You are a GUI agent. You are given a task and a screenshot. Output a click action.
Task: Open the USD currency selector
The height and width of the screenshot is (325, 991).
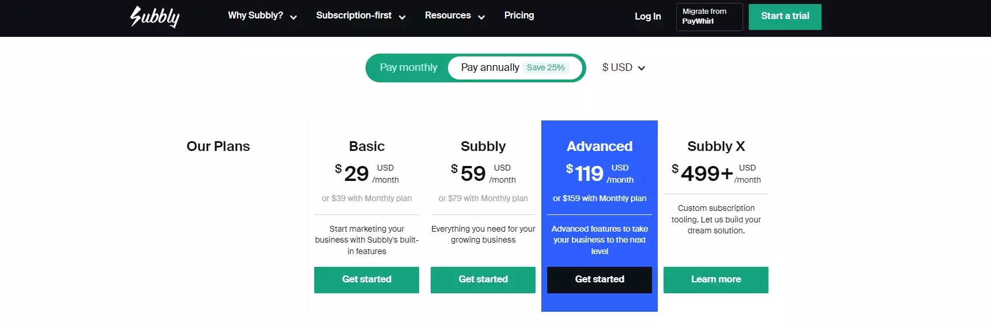coord(623,67)
